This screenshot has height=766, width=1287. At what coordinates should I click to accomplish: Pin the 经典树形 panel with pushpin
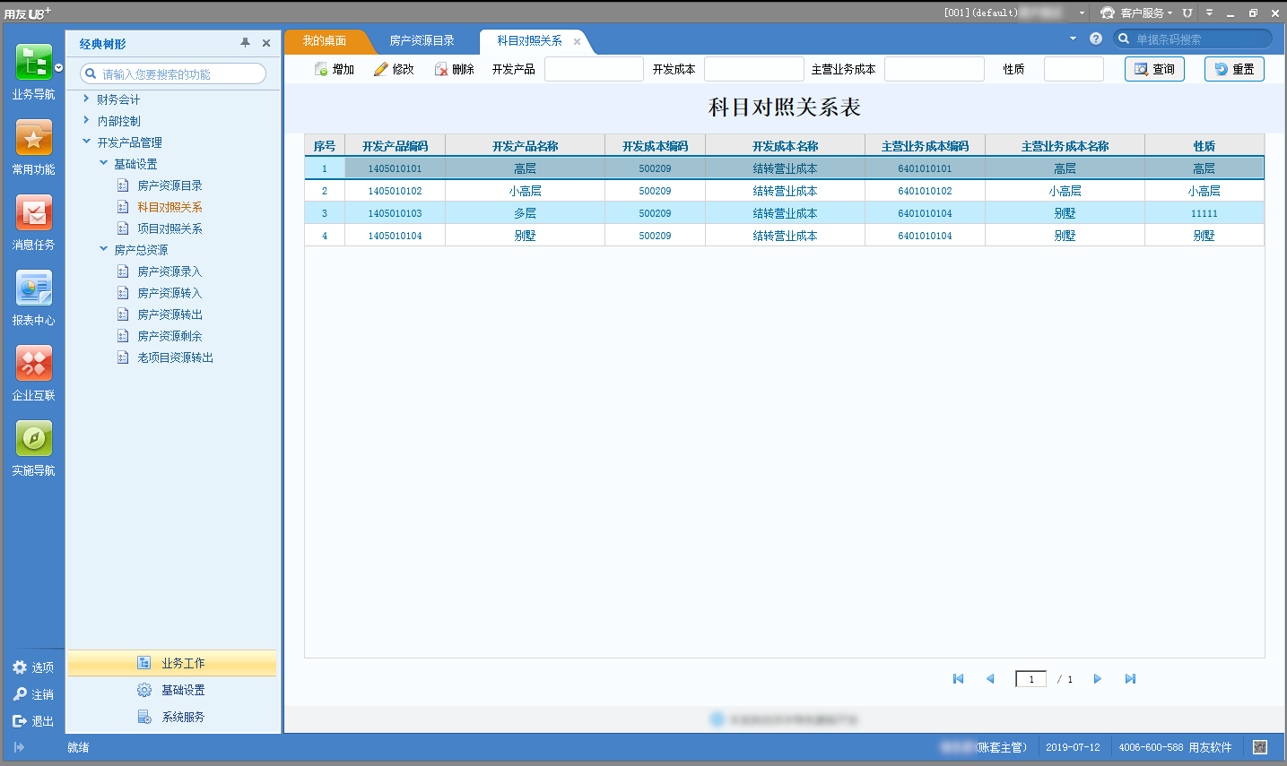(x=245, y=43)
